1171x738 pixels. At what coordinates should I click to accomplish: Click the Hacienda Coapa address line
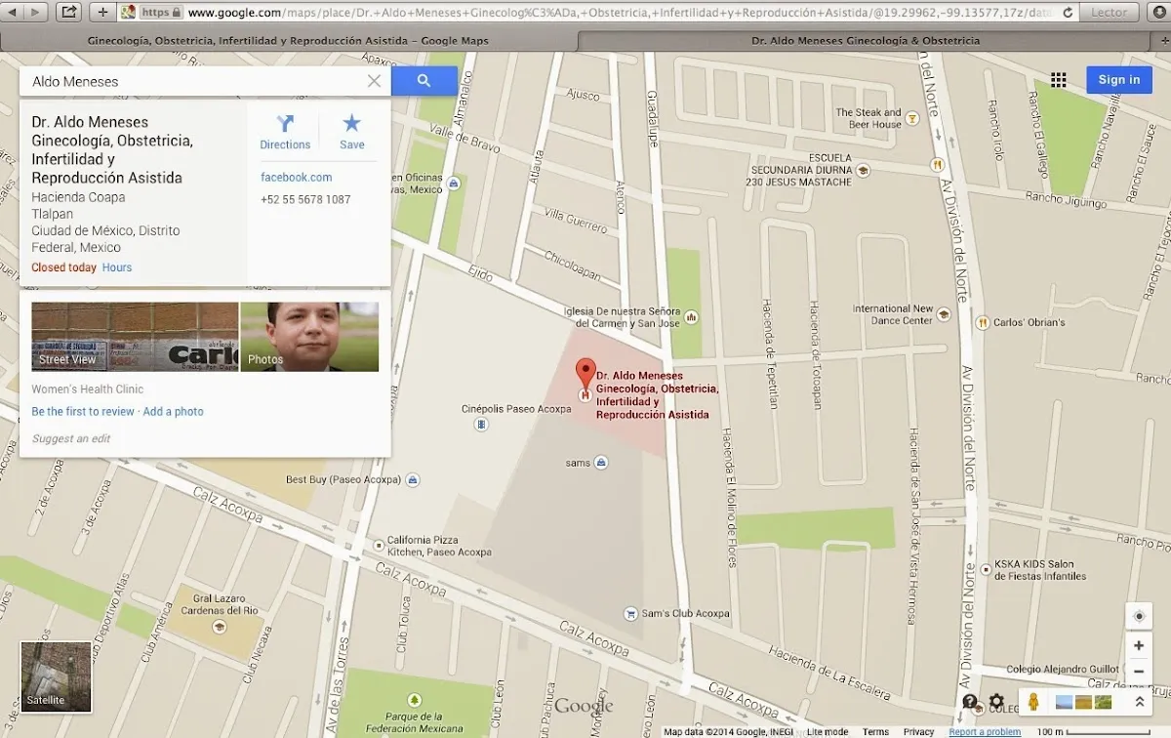point(78,197)
